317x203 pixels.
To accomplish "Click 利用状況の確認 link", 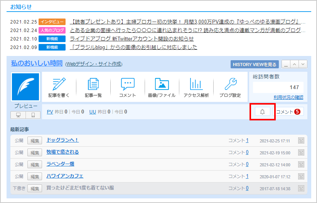I will pos(288,97).
